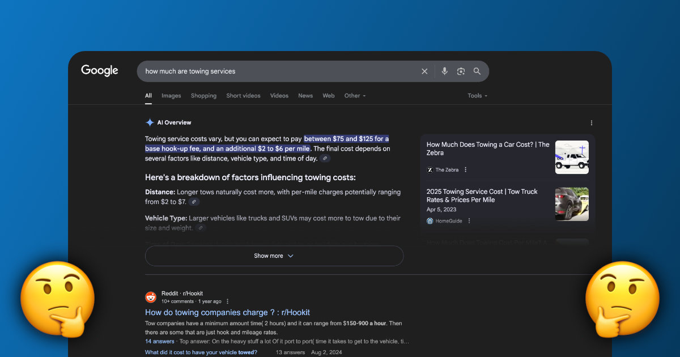Screen dimensions: 680x357
Task: Open three-dot menu next to The Zebra
Action: click(466, 170)
